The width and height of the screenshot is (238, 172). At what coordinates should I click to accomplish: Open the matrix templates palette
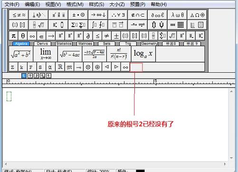click(x=177, y=25)
